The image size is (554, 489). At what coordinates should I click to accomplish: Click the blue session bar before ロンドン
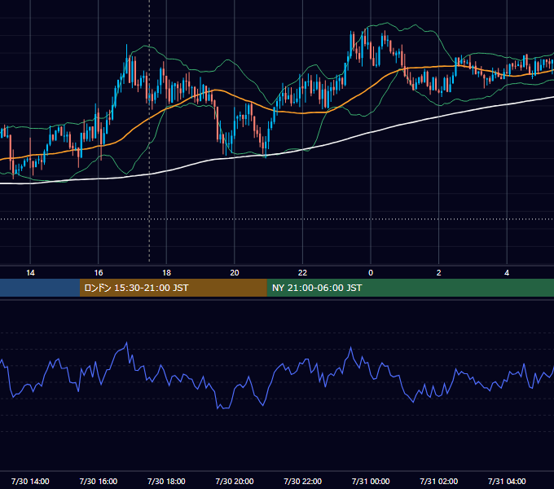point(40,288)
